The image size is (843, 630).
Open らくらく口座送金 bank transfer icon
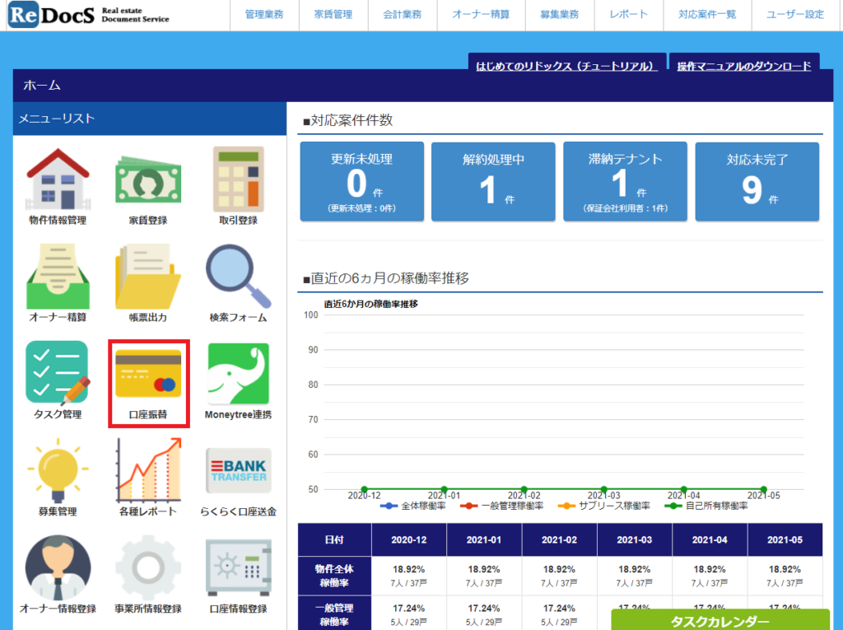[239, 471]
